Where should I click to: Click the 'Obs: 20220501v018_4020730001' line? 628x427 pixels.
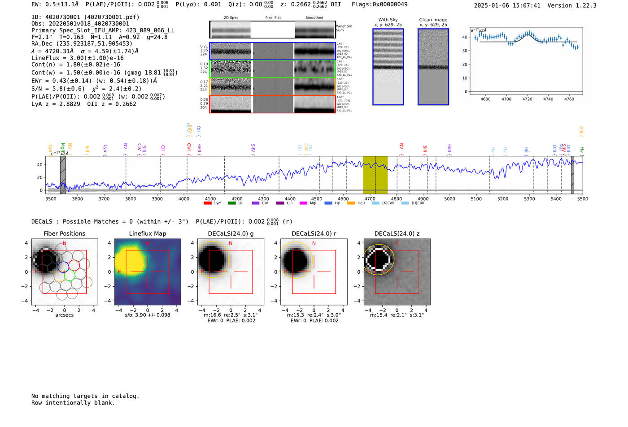point(80,24)
